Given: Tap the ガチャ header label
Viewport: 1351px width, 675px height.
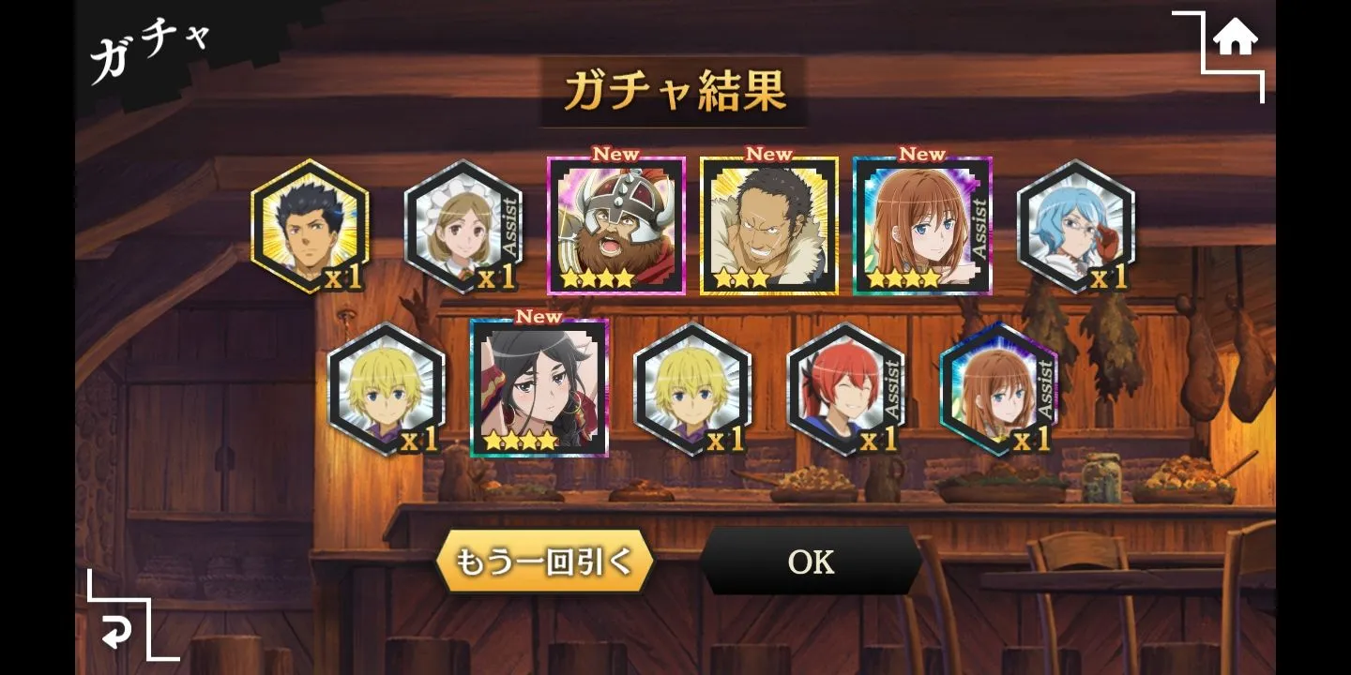Looking at the screenshot, I should [150, 49].
